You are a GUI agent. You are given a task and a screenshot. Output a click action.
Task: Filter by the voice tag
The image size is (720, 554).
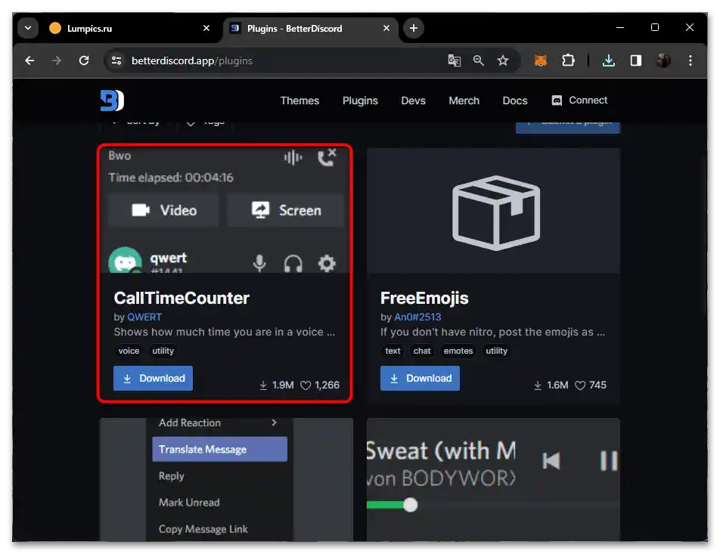coord(129,351)
